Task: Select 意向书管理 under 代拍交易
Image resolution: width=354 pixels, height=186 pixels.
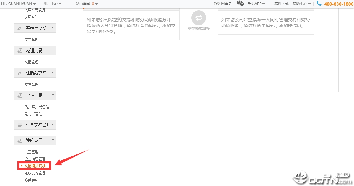Action: 33,114
